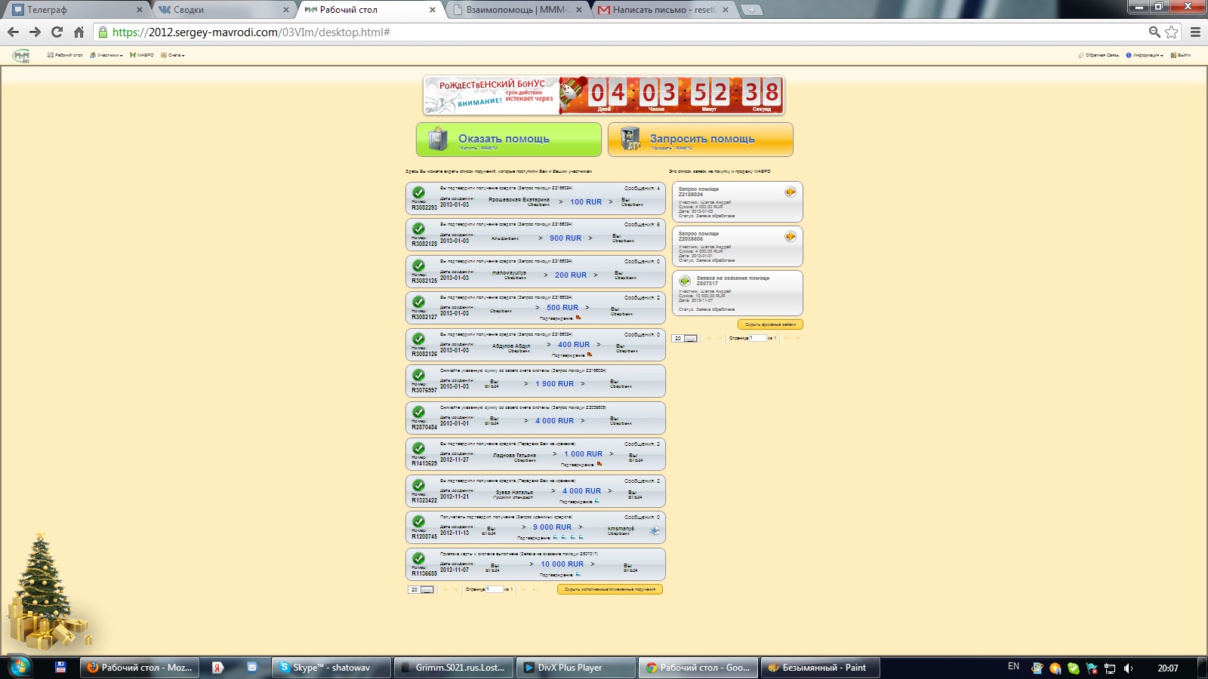Reload the page with the refresh icon
Viewport: 1208px width, 679px height.
click(x=57, y=32)
